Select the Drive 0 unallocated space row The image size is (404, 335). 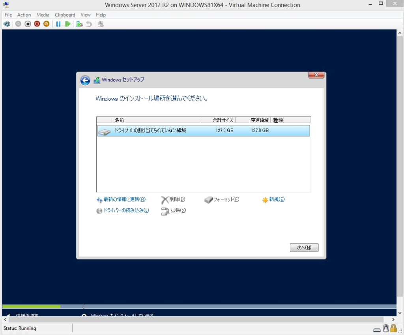coord(204,130)
